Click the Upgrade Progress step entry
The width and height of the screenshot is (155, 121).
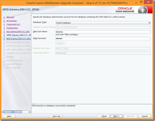click(14, 64)
